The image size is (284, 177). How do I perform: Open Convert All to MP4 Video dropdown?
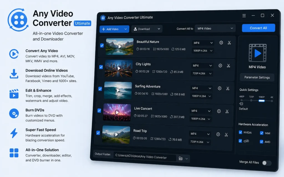(215, 28)
